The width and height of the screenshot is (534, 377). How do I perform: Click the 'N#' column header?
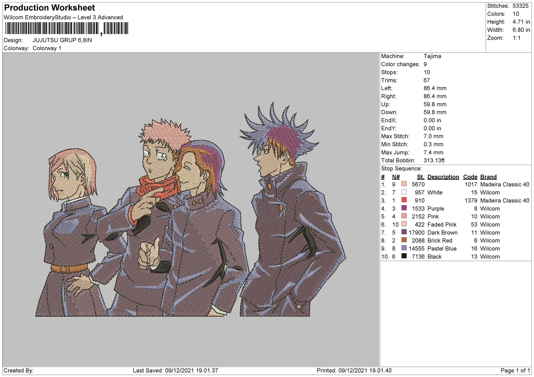pyautogui.click(x=396, y=177)
